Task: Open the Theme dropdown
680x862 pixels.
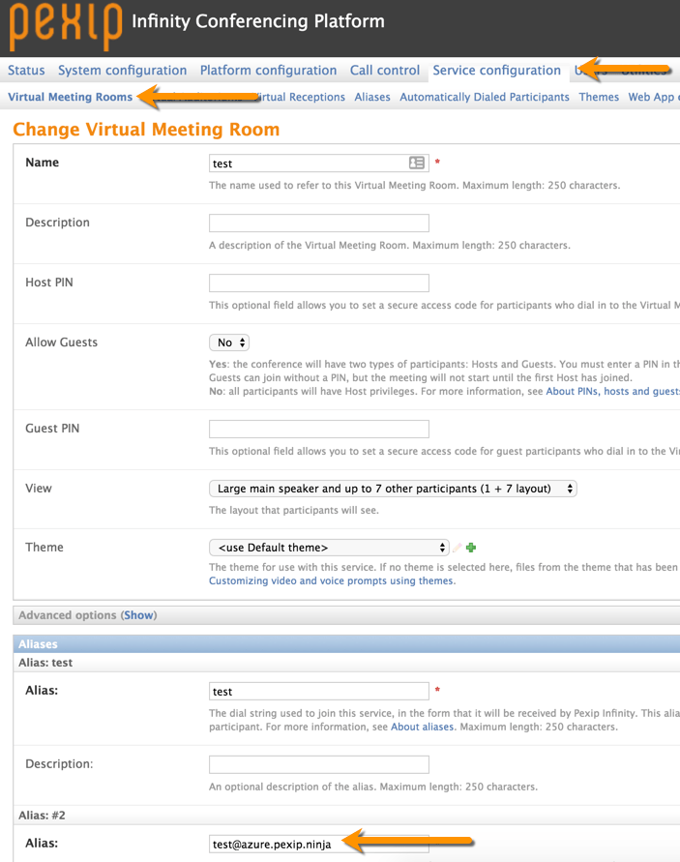Action: [329, 548]
